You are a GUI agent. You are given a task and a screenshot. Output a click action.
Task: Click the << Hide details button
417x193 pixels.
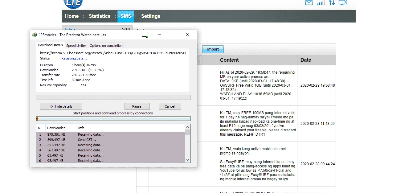(61, 106)
